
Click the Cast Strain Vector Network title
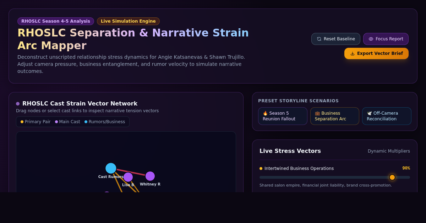[x=80, y=103]
